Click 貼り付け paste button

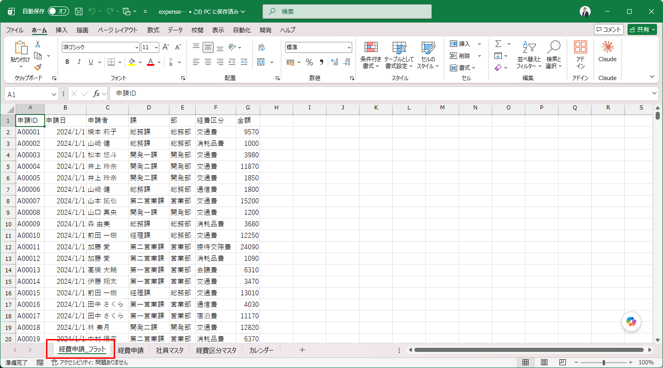[20, 55]
